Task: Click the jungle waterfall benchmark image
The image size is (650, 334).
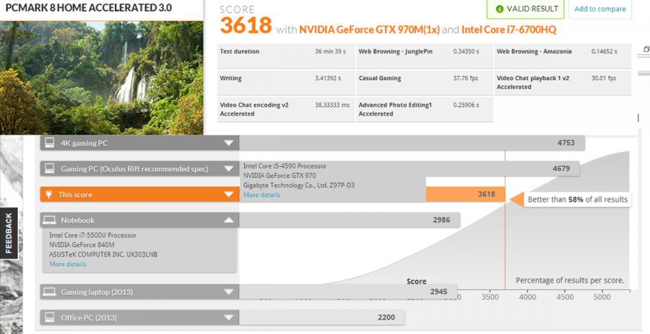Action: [102, 78]
